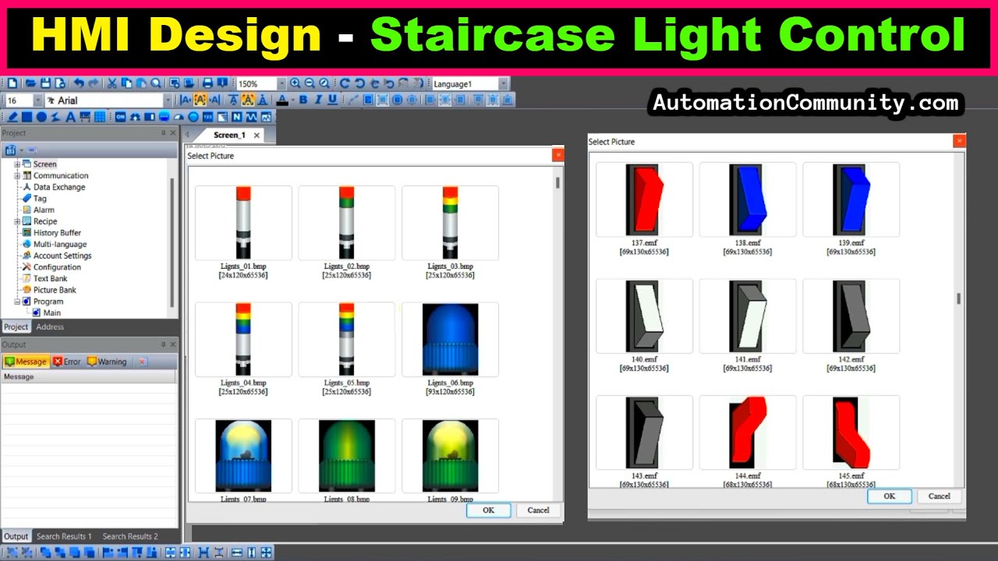This screenshot has width=998, height=561.
Task: Click the Print icon
Action: coord(207,83)
